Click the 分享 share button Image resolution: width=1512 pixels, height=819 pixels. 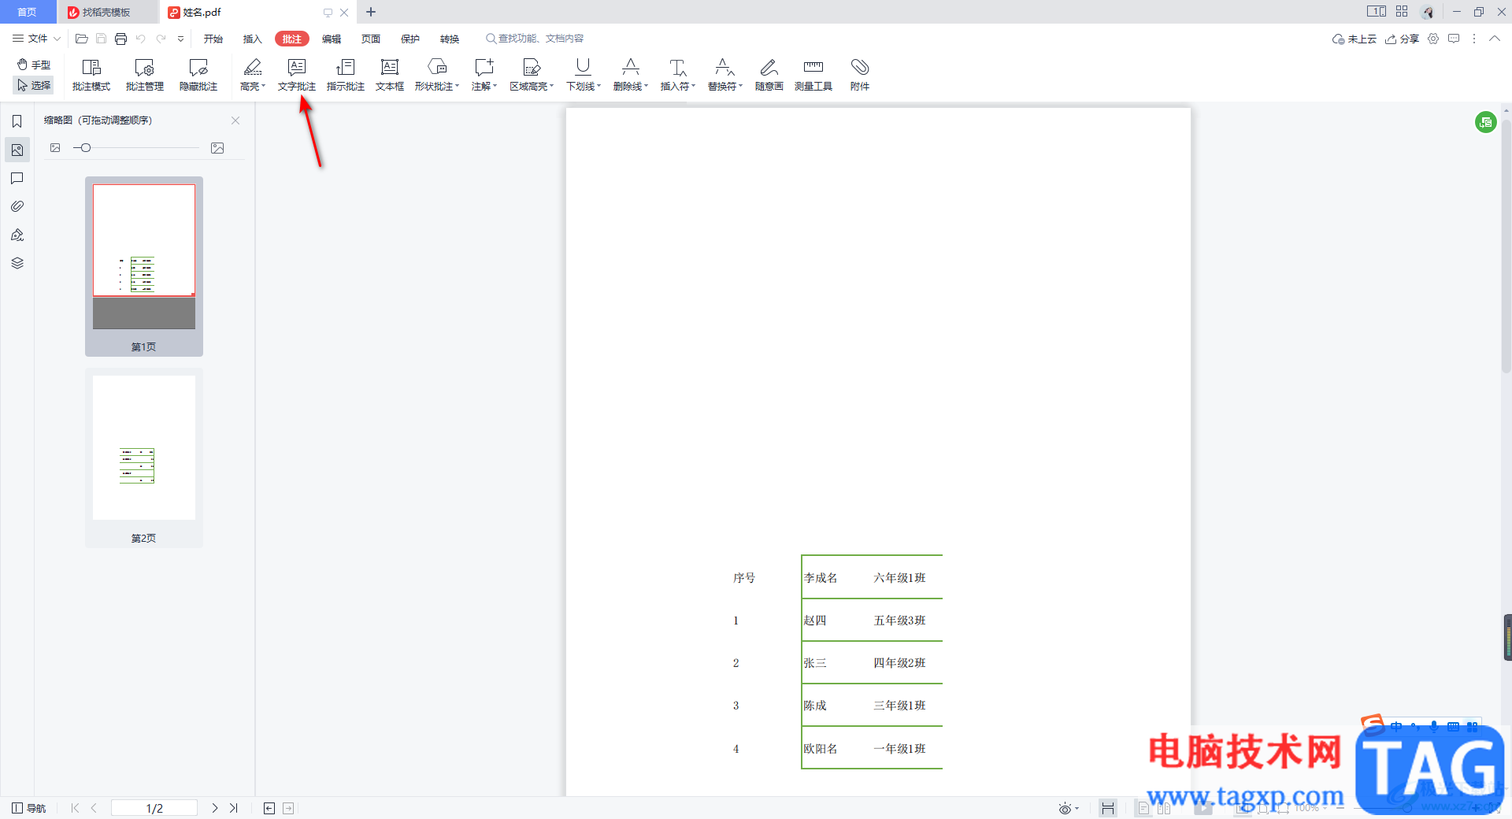pos(1403,39)
